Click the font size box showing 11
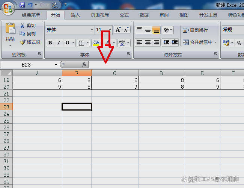244x188 pixels. [101, 30]
